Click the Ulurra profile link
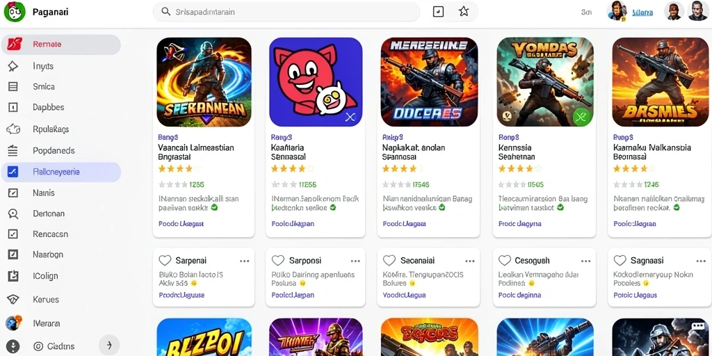 642,13
